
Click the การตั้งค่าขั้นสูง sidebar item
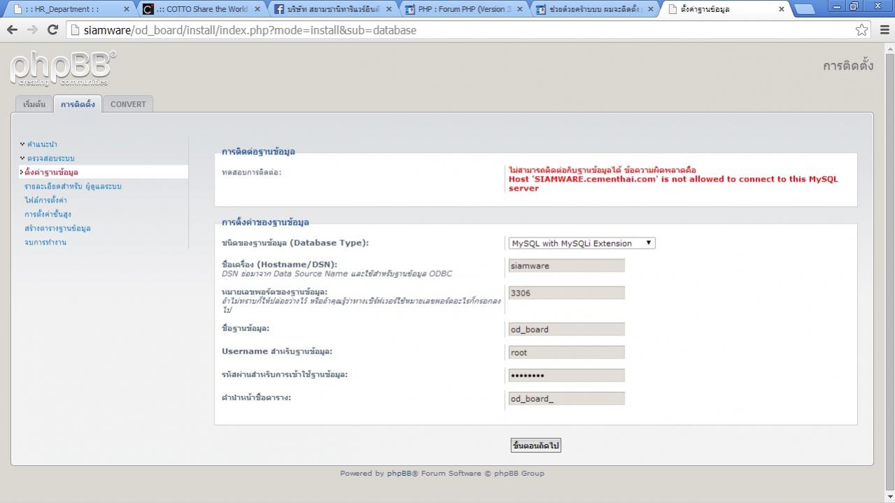point(48,214)
